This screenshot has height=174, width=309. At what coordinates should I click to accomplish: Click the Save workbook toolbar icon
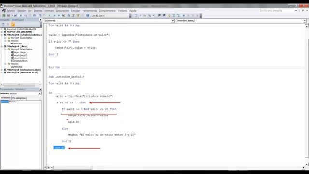coord(15,15)
